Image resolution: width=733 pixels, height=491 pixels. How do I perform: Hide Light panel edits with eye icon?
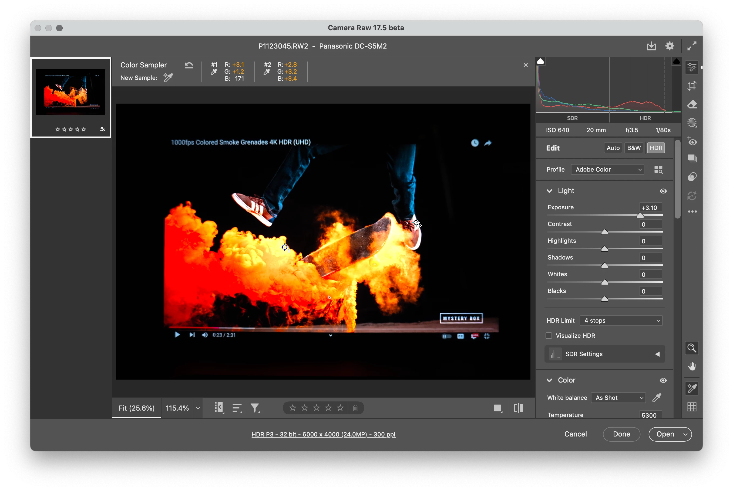[663, 191]
